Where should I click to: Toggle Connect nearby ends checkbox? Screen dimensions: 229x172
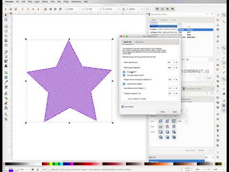click(x=124, y=75)
